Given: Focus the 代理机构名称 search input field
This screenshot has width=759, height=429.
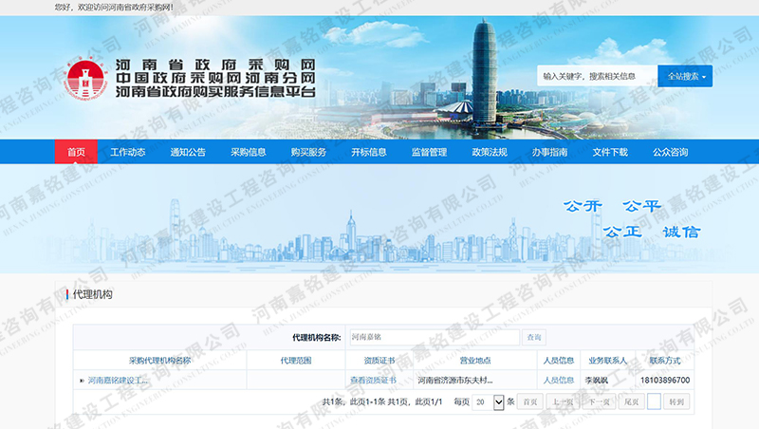Looking at the screenshot, I should tap(433, 337).
